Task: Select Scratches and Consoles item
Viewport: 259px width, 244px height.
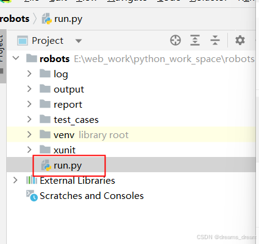Action: coord(91,196)
